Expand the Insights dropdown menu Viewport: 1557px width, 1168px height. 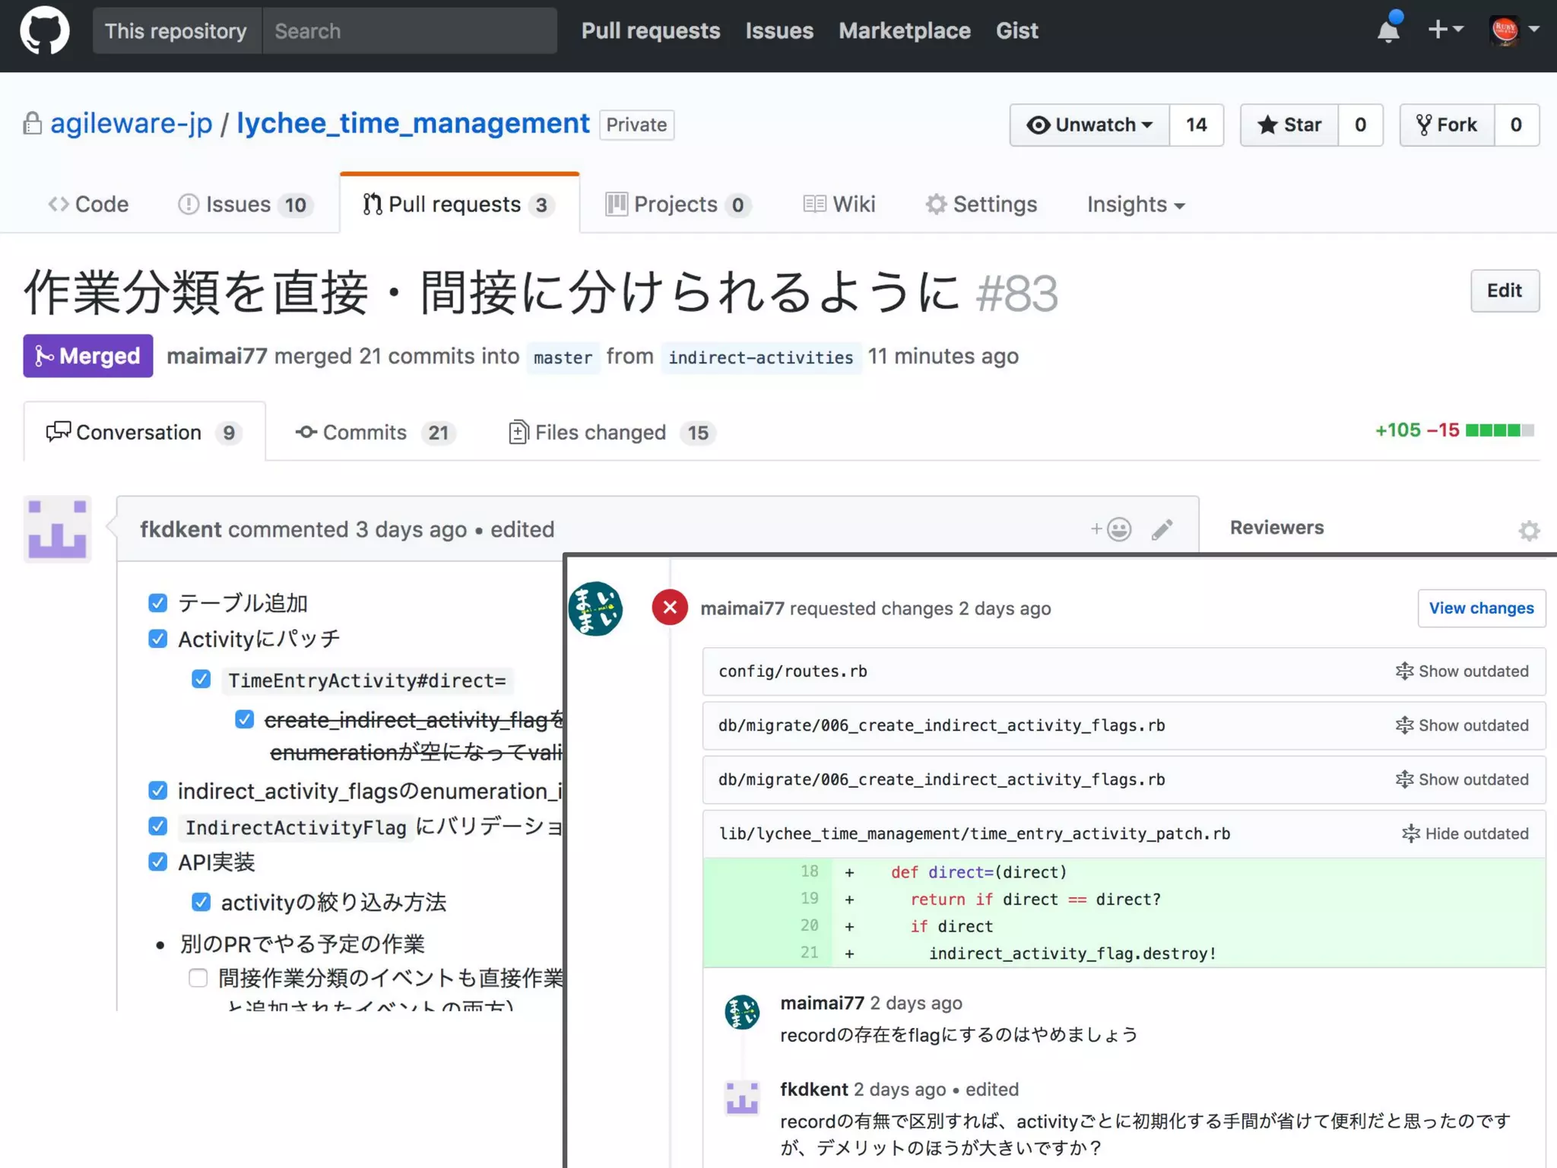tap(1135, 205)
